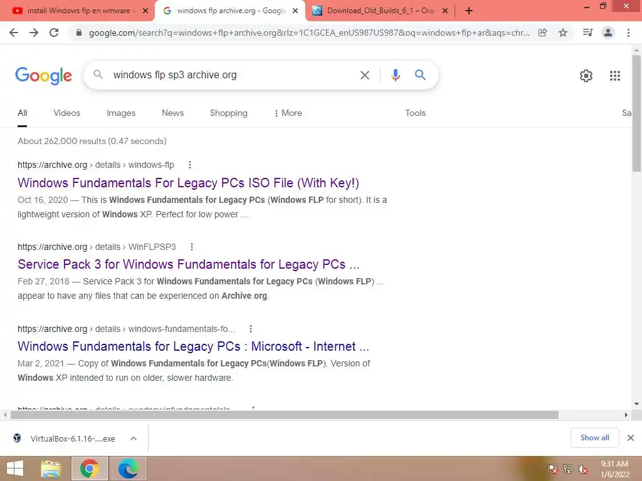
Task: Dismiss the downloads bar
Action: click(631, 438)
